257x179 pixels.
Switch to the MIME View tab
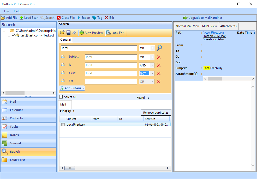(210, 26)
